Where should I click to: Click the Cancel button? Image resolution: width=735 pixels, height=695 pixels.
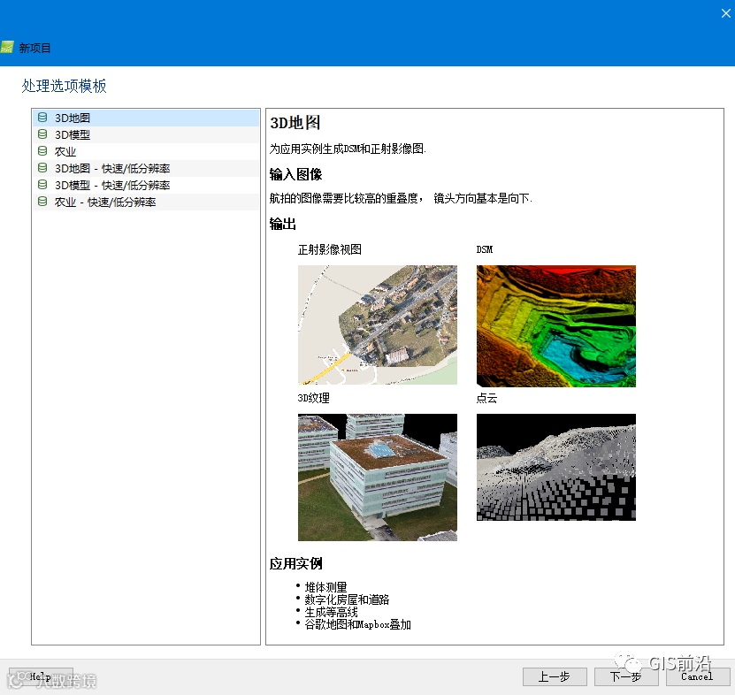(697, 676)
